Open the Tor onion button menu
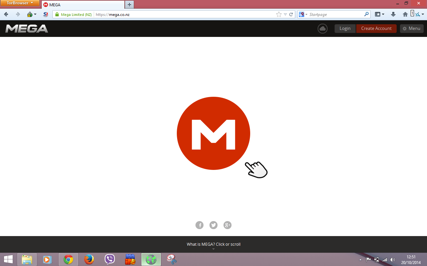 tap(32, 14)
